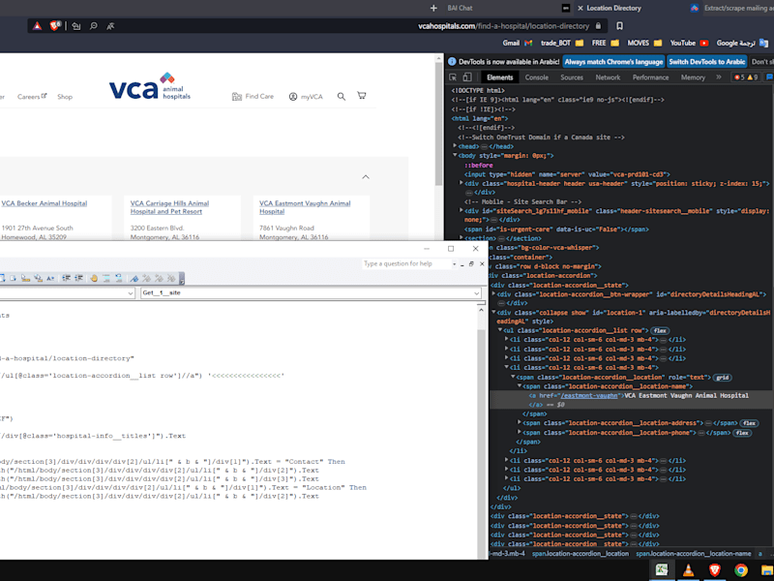Switch to the Sources tab
The width and height of the screenshot is (774, 581).
(x=572, y=77)
